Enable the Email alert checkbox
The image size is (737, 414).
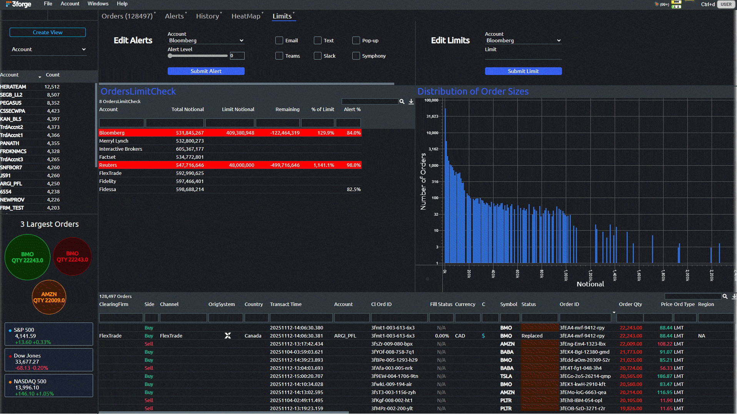tap(279, 41)
